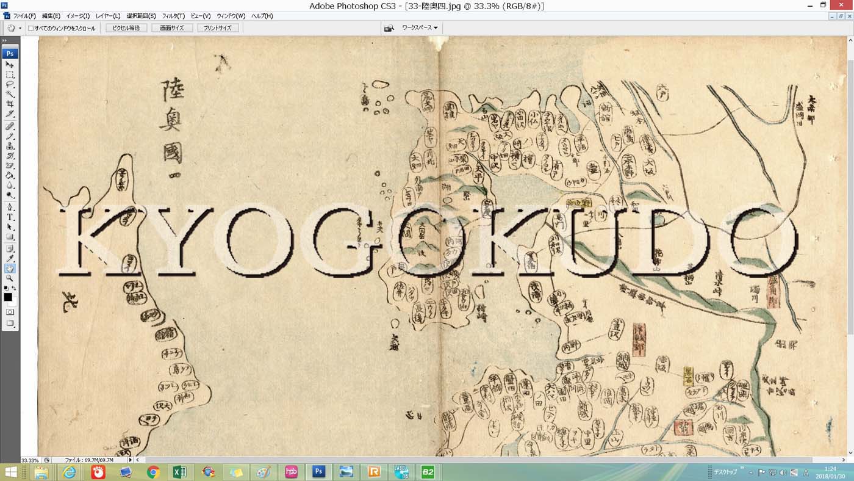854x481 pixels.
Task: Select the Hand tool in toolbox
Action: click(x=10, y=268)
